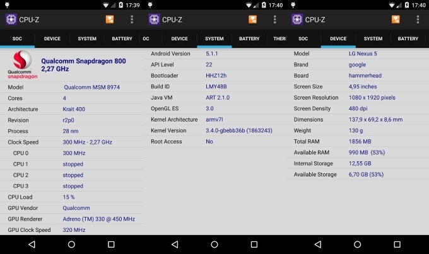Tap the Total RAM '1856 MB' value
Screen dimensions: 429x254
360,141
